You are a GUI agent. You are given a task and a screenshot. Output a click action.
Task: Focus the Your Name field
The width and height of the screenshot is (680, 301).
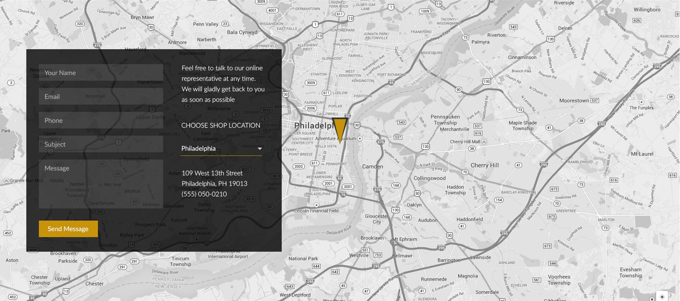101,73
